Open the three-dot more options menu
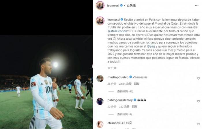202x129 pixels. 197,6
